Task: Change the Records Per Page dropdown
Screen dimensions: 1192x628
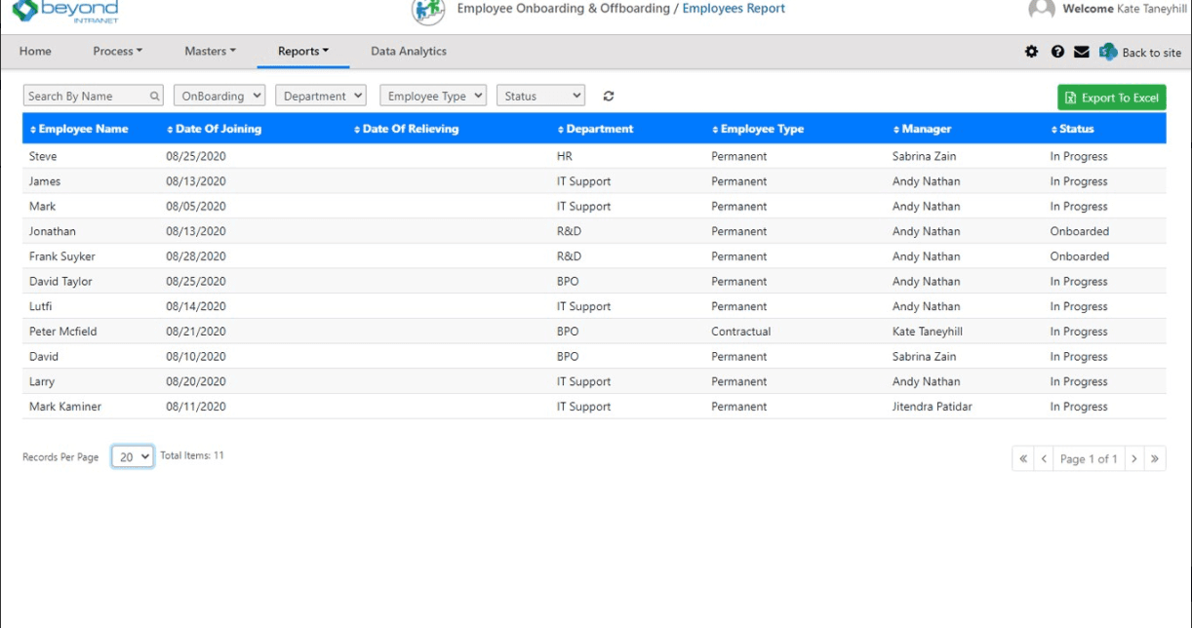Action: pyautogui.click(x=134, y=455)
